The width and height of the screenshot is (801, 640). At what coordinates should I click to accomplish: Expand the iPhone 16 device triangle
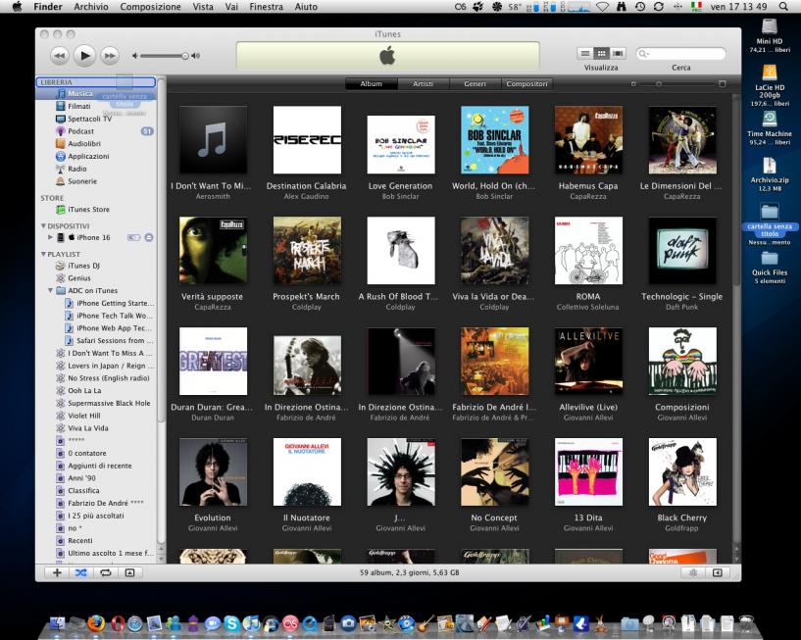(x=50, y=237)
